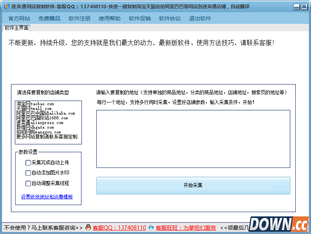Minimize the window via title bar button
This screenshot has width=311, height=234.
click(297, 7)
